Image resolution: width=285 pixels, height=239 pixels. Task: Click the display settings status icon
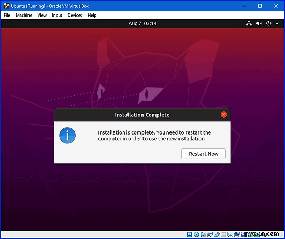[230, 234]
